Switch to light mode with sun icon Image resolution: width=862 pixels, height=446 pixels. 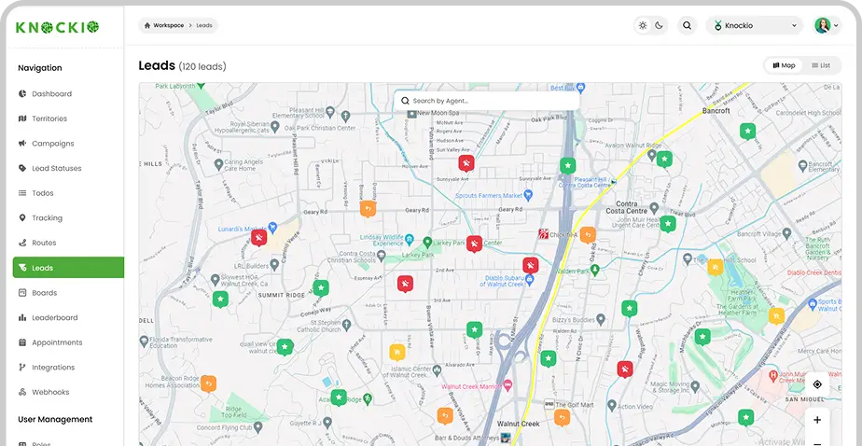coord(643,25)
